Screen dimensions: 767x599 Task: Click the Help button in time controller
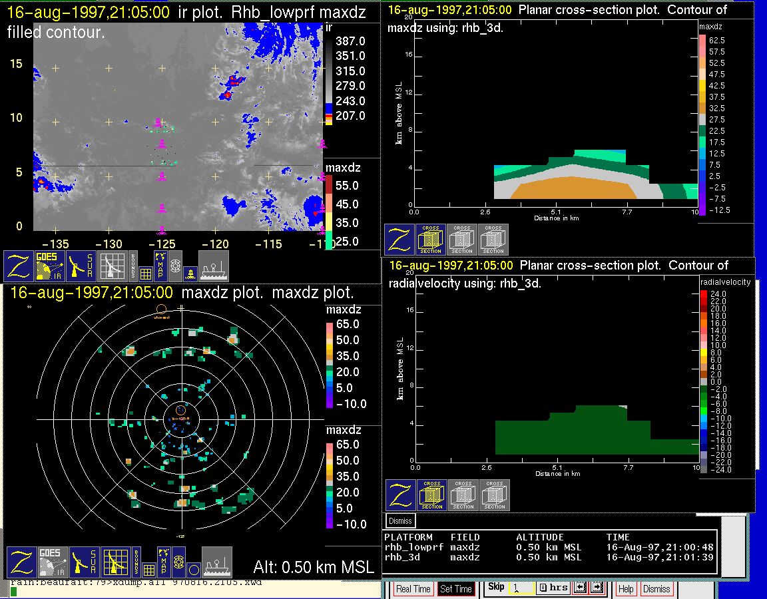point(626,589)
